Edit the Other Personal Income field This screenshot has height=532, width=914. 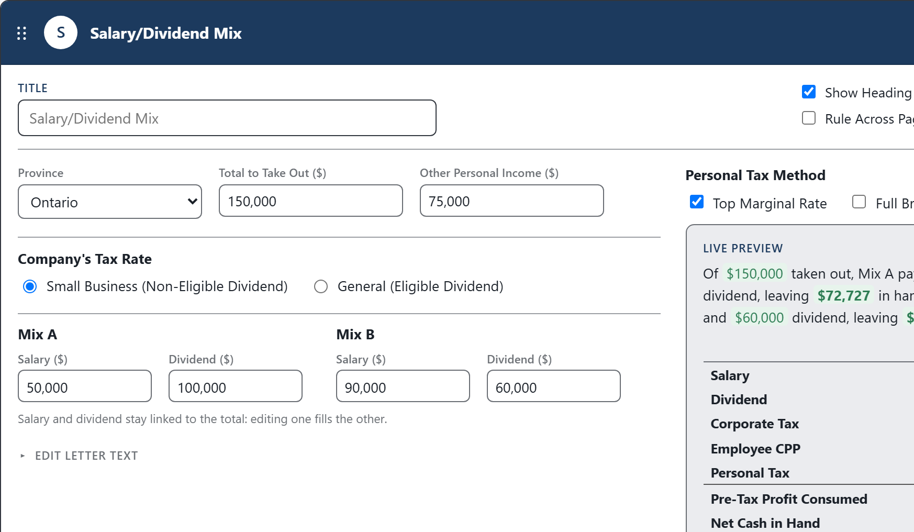(x=512, y=201)
